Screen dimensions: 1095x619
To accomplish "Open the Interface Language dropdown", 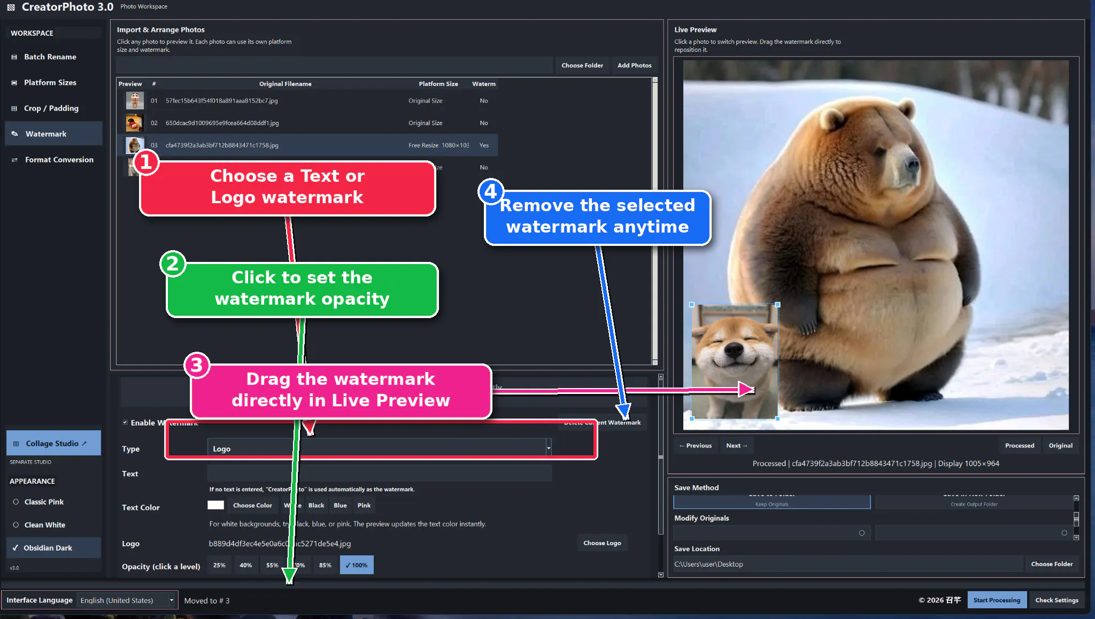I will [x=127, y=600].
